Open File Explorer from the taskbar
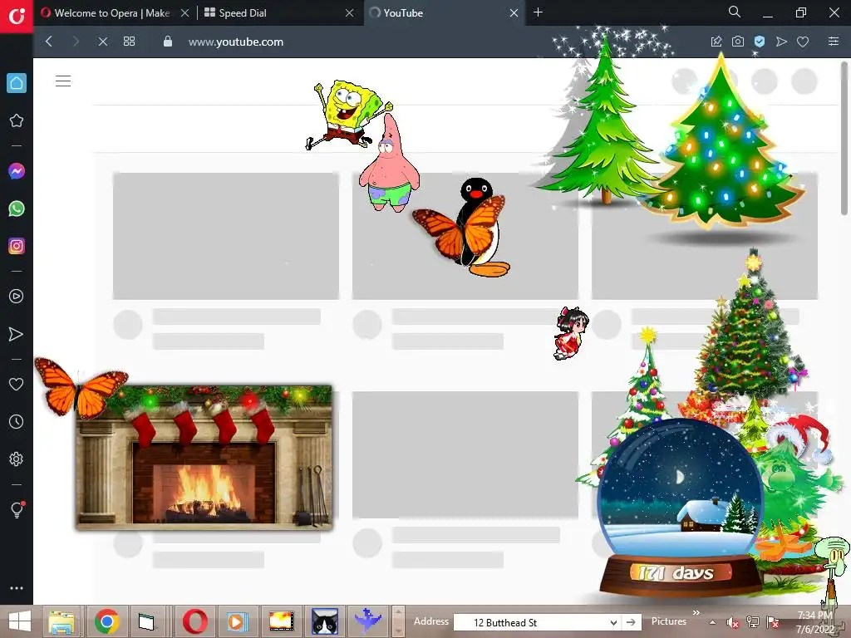The height and width of the screenshot is (638, 851). pos(61,621)
